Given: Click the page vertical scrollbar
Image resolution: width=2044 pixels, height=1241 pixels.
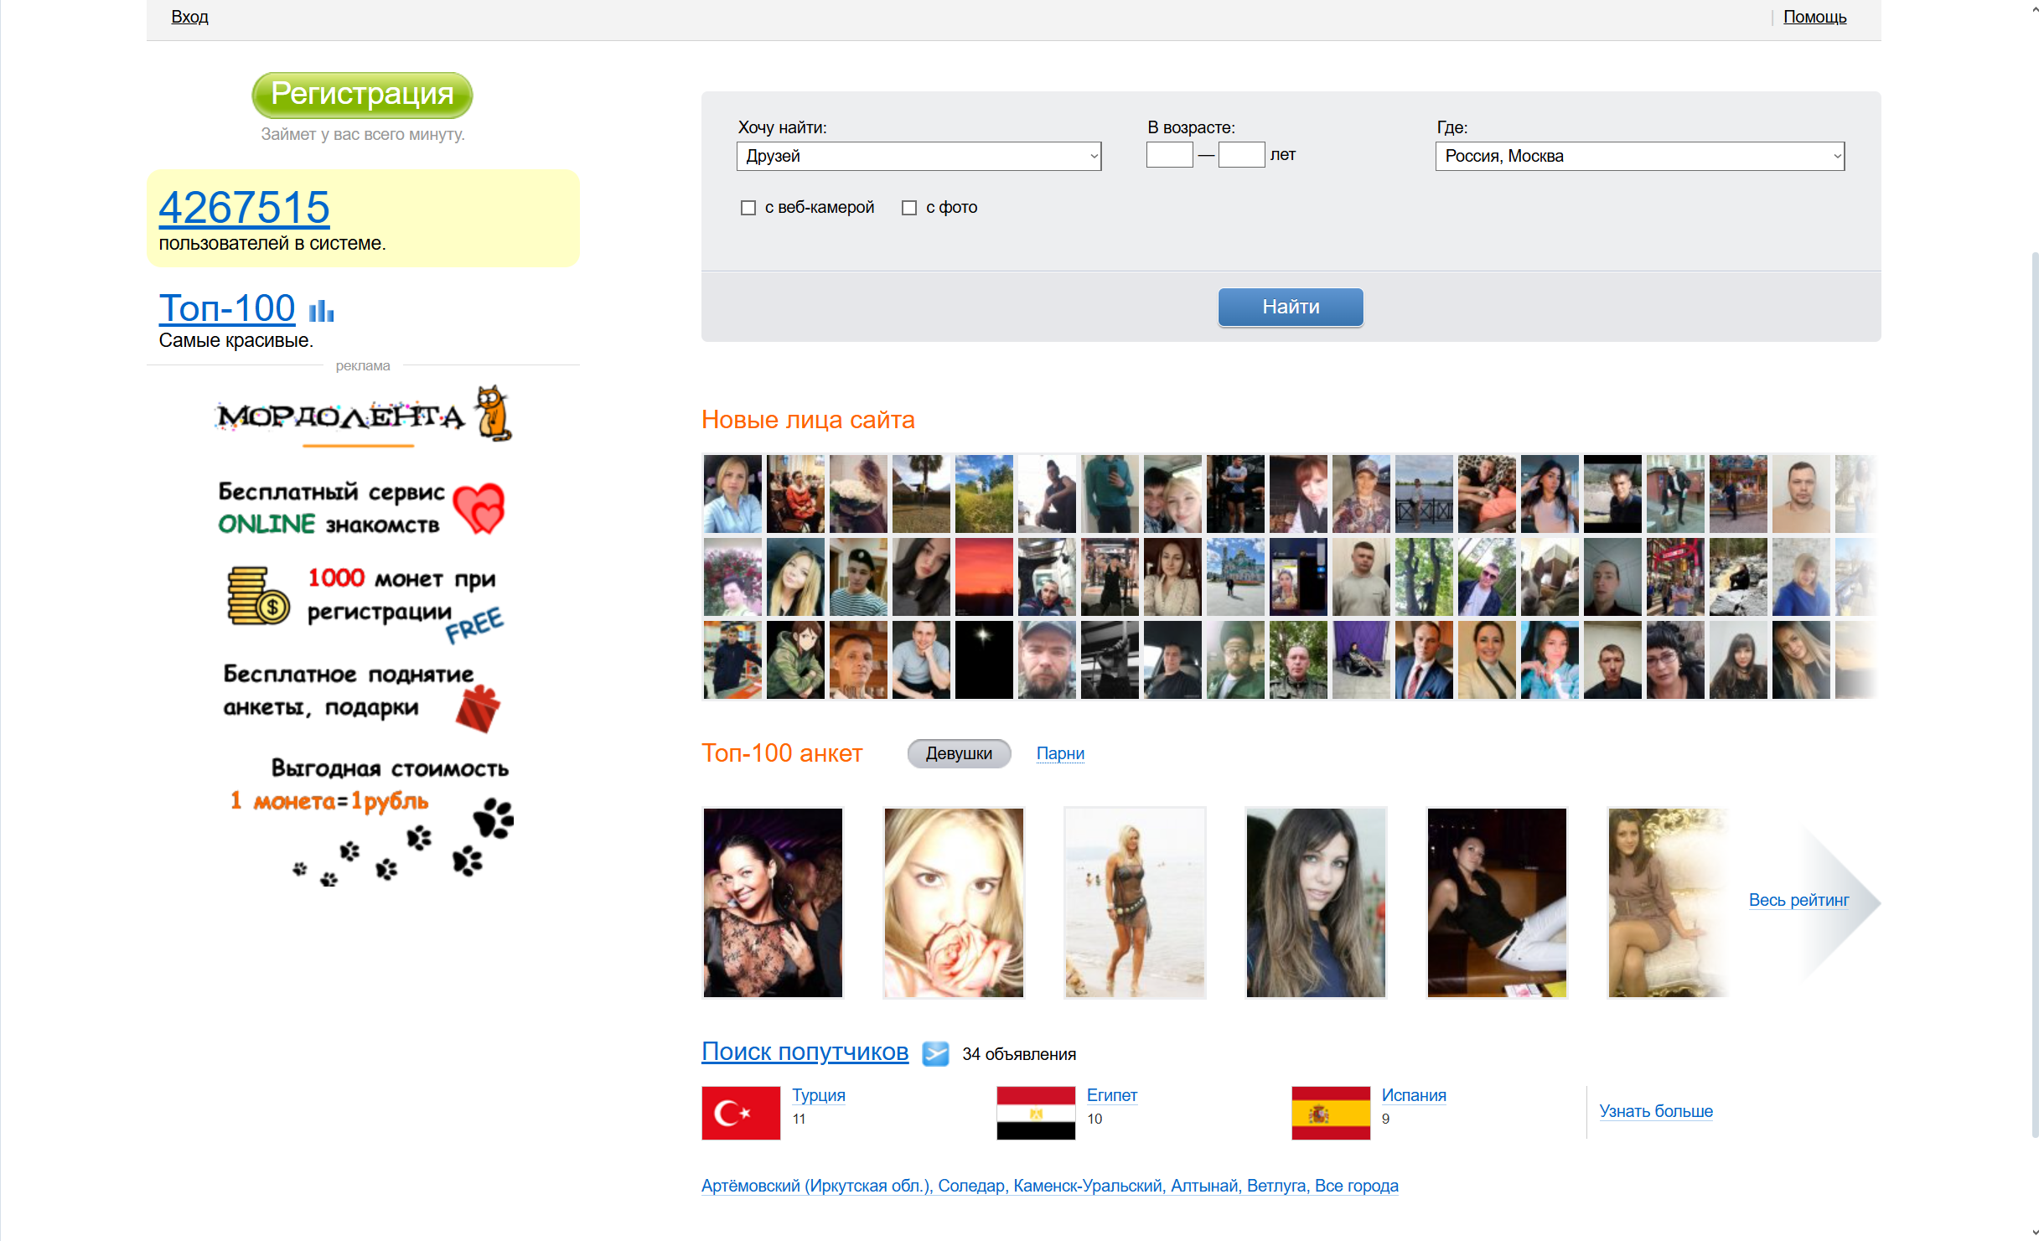Looking at the screenshot, I should click(2036, 695).
